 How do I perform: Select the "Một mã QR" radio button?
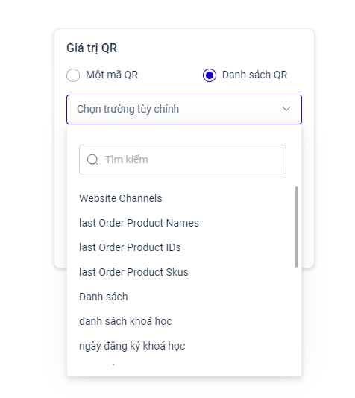73,75
